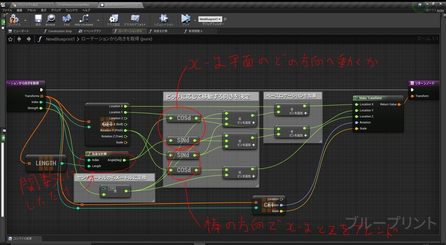Click the Transform pin on リターンノード
446x245 pixels.
412,96
